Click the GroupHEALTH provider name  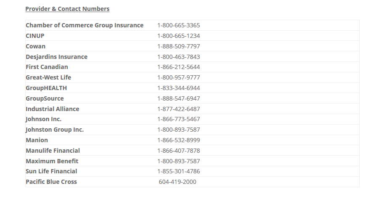point(46,88)
